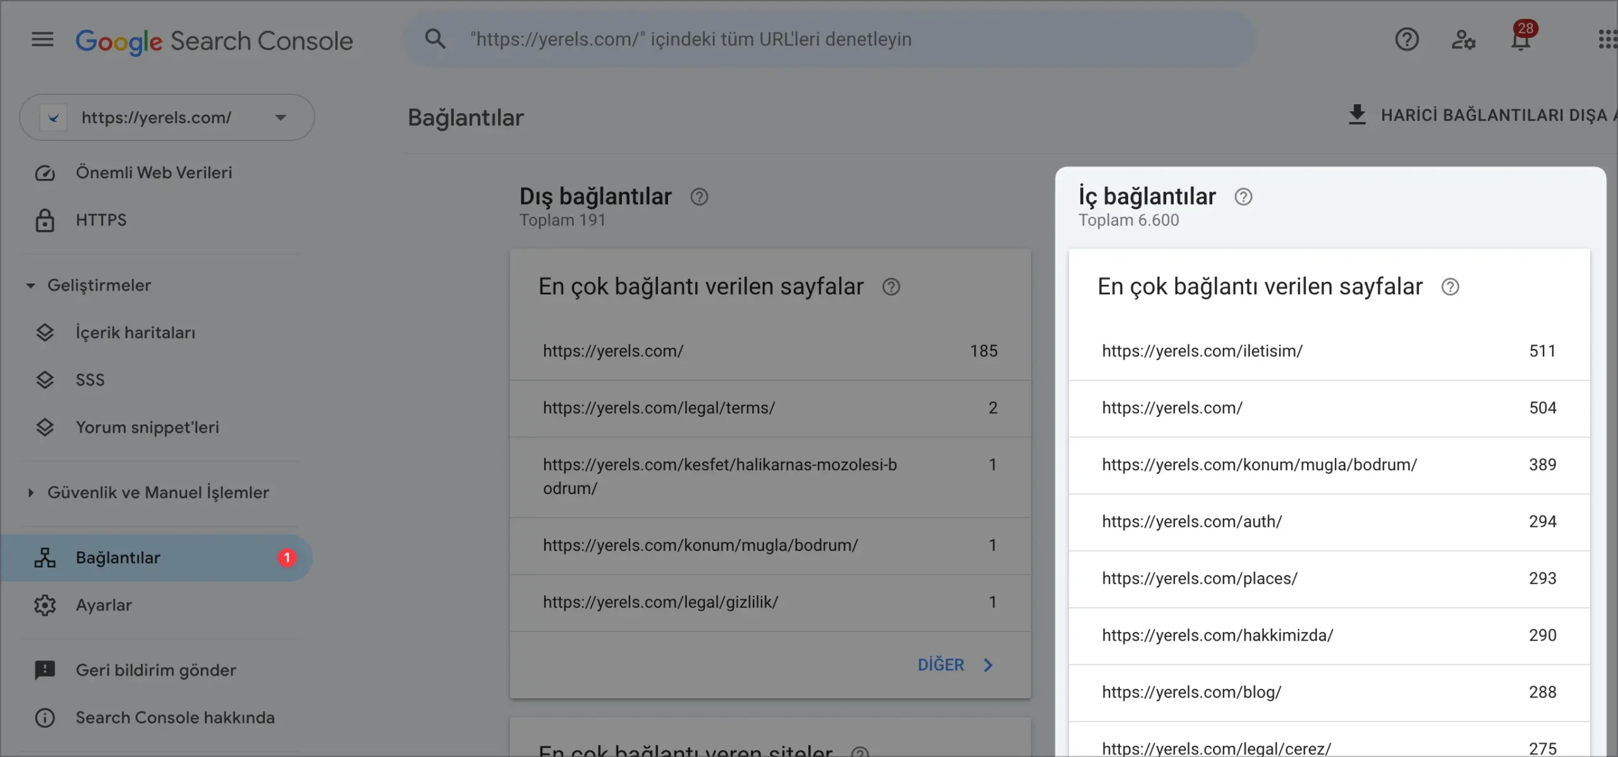Click the İçerik haritaları layers icon
This screenshot has width=1618, height=757.
45,332
